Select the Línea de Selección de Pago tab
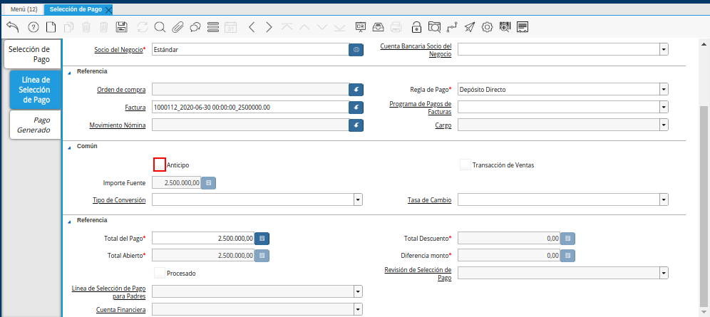The height and width of the screenshot is (317, 710). click(x=35, y=90)
